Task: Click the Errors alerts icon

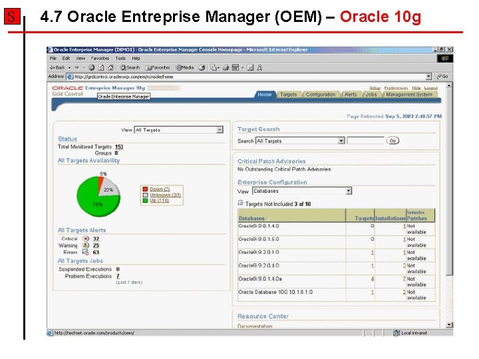Action: click(86, 252)
